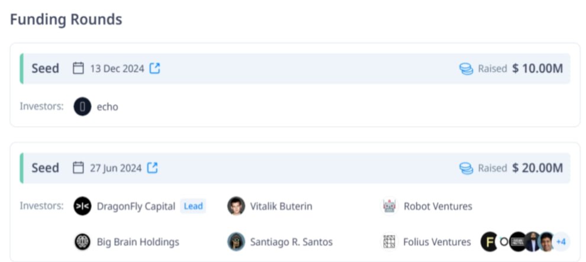Click the Robot Ventures robot icon

pyautogui.click(x=389, y=206)
